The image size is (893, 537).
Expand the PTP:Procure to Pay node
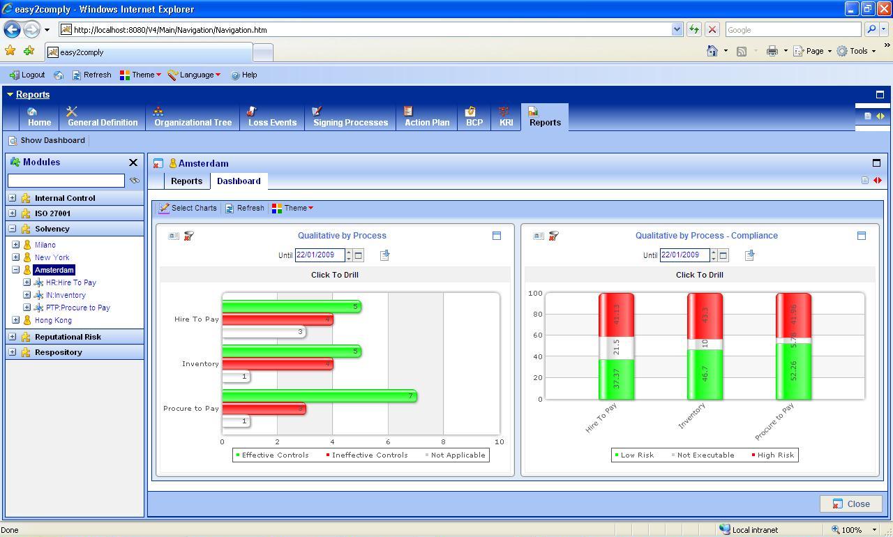tap(27, 308)
